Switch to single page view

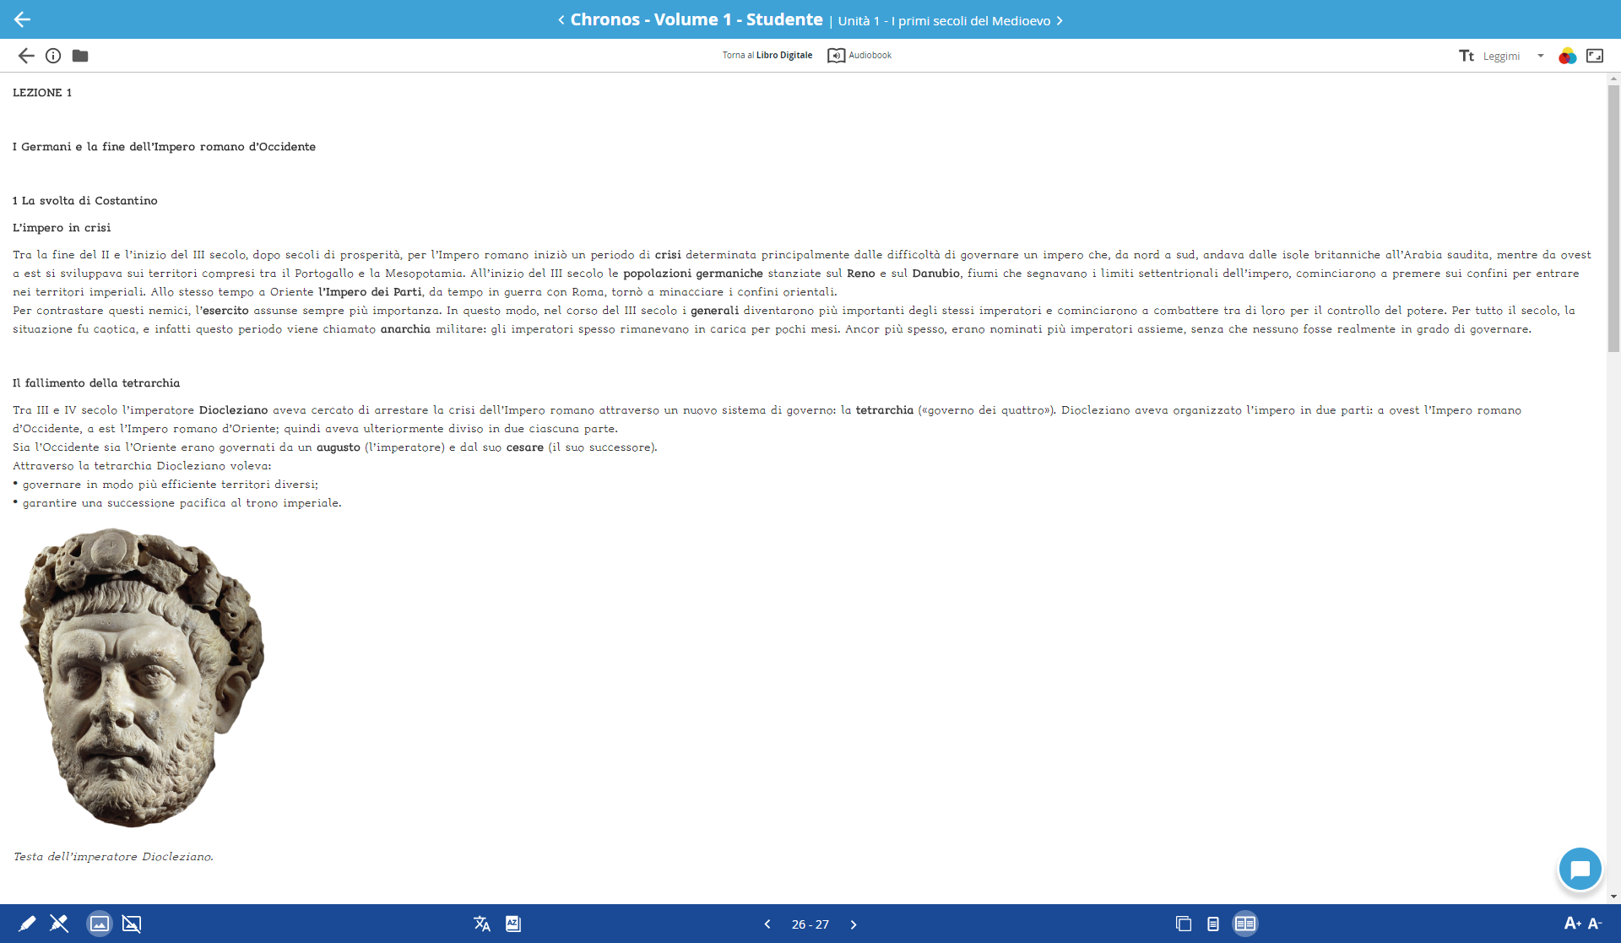[1213, 924]
